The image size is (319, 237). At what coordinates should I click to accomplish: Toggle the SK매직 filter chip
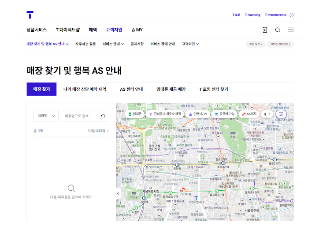pyautogui.click(x=249, y=114)
